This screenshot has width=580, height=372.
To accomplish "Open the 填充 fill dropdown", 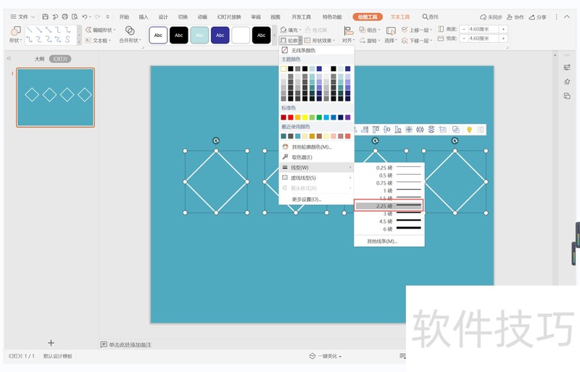I will click(x=289, y=30).
